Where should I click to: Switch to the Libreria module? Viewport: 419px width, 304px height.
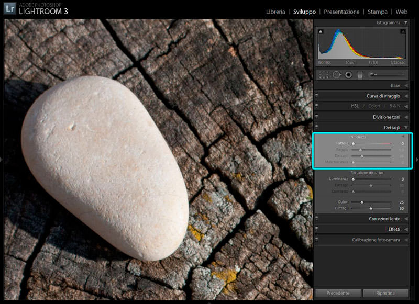[275, 12]
